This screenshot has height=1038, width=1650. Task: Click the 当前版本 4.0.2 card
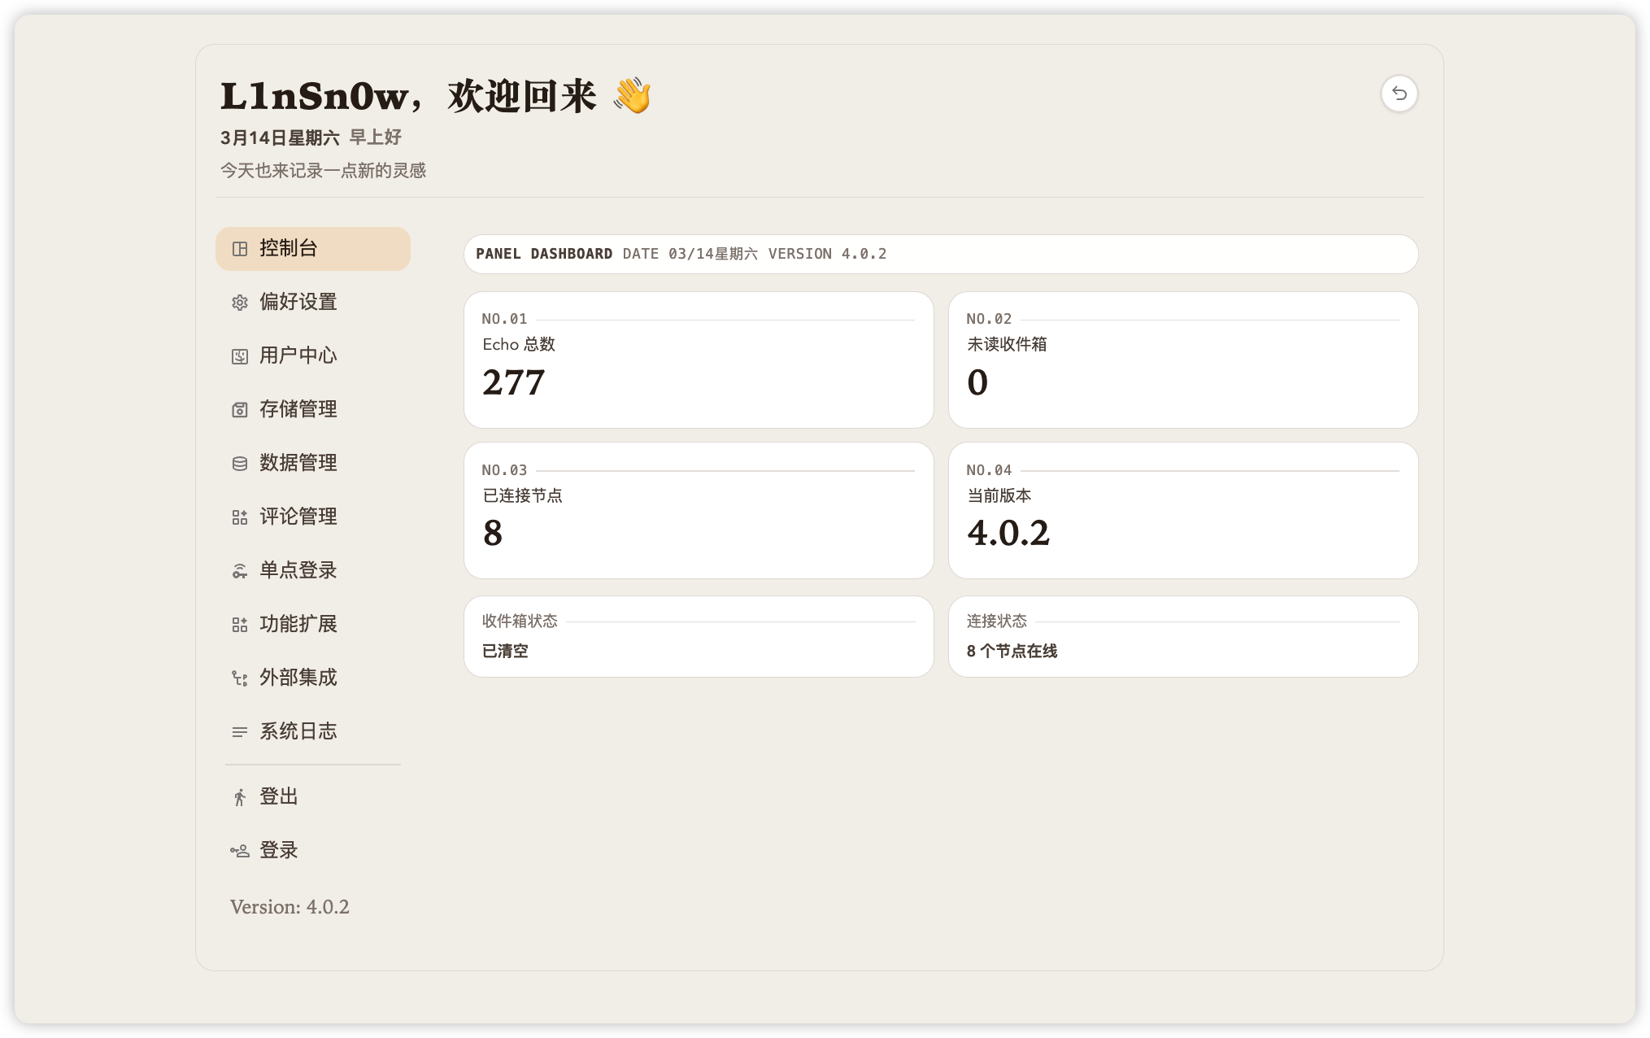click(1182, 510)
